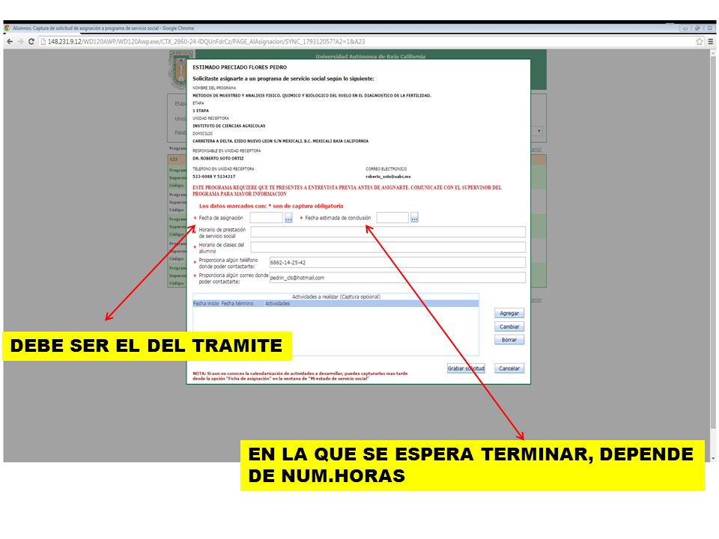
Task: Focus the Fecha de asignación date field
Action: tap(266, 218)
